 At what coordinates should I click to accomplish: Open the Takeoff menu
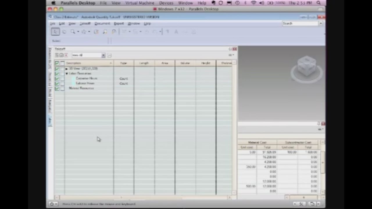[85, 24]
